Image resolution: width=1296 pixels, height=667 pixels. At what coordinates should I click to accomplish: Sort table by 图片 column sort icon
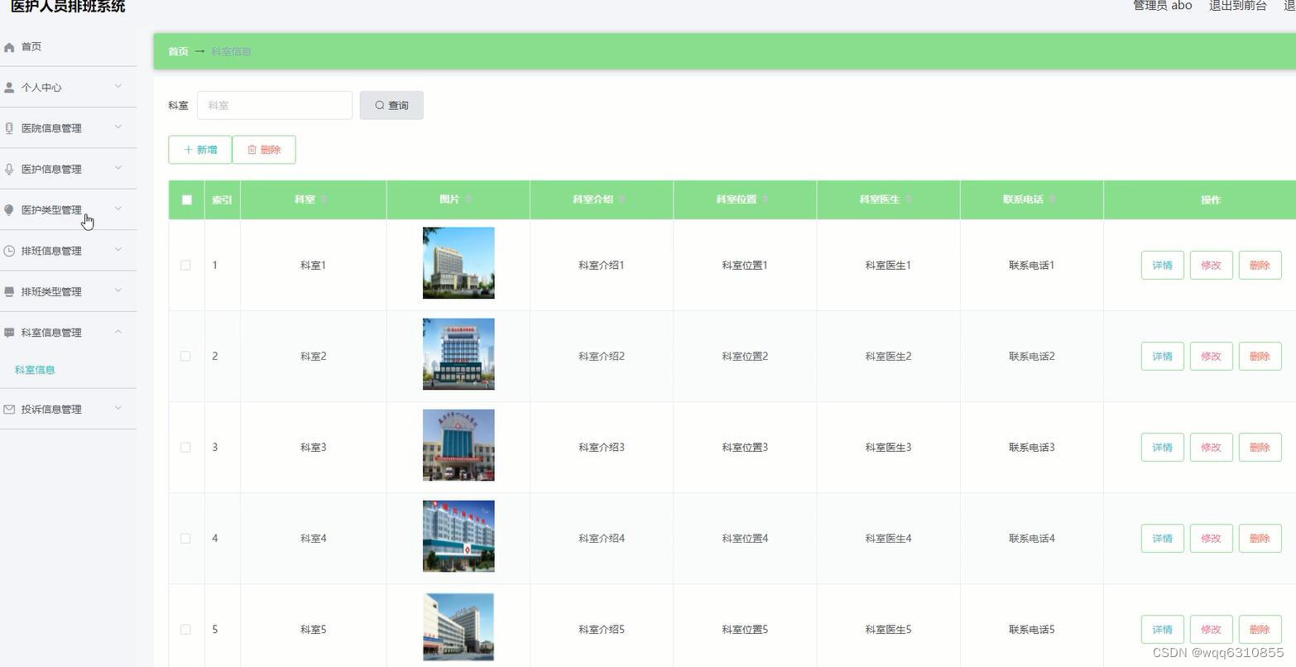coord(468,199)
